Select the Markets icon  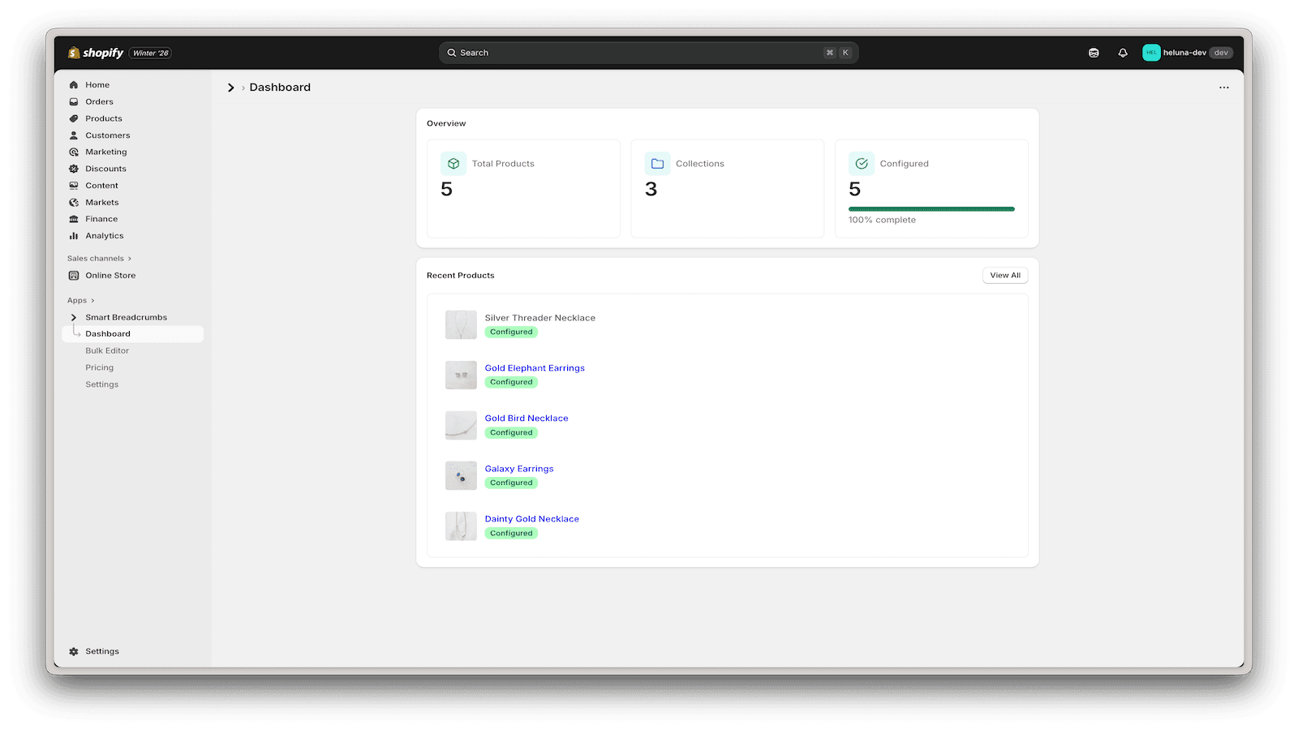point(74,202)
